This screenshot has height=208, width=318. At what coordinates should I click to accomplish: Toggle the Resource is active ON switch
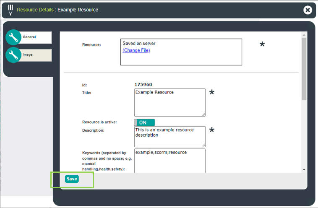pos(144,122)
